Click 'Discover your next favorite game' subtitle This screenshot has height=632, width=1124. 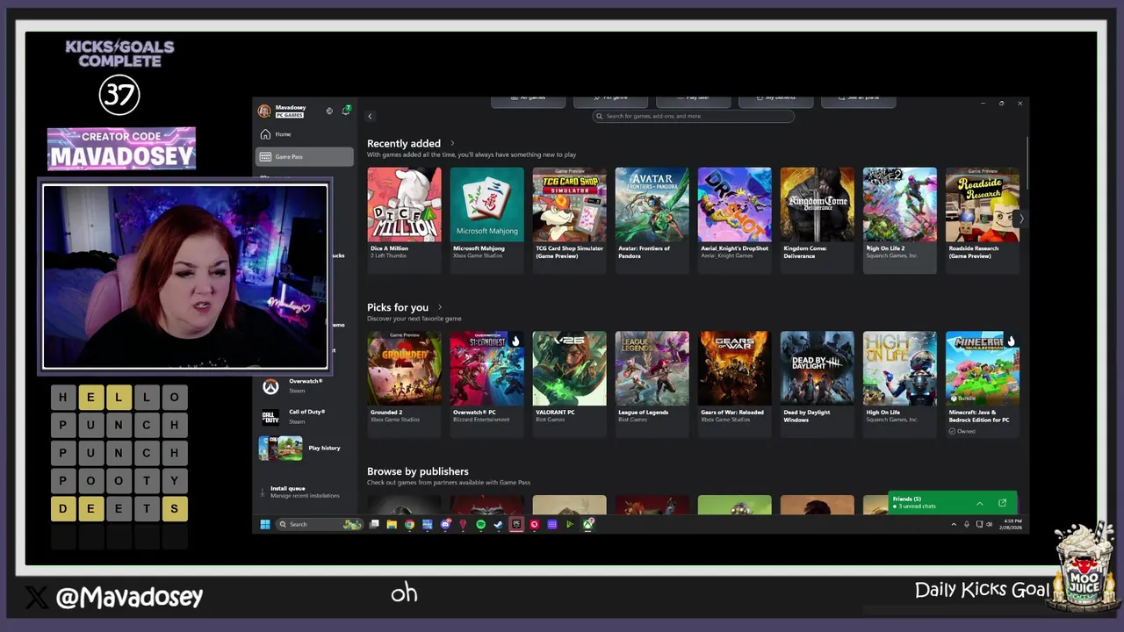click(x=414, y=319)
